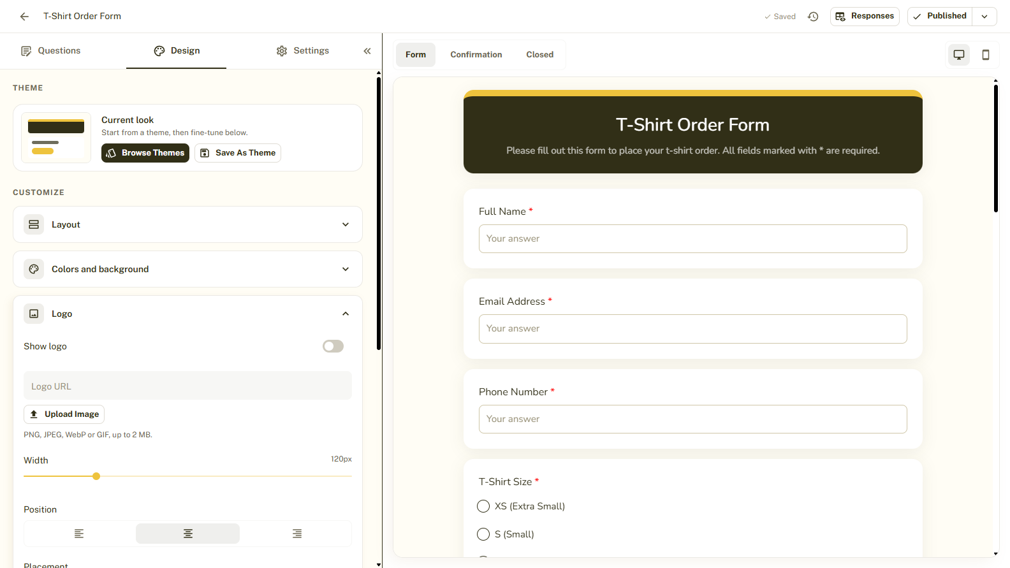Switch to the Confirmation preview tab
1010x568 pixels.
476,55
